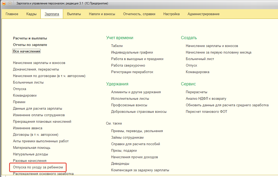278x177 pixels.
Task: Open Данные для расчета зарплаты
Action: point(37,109)
